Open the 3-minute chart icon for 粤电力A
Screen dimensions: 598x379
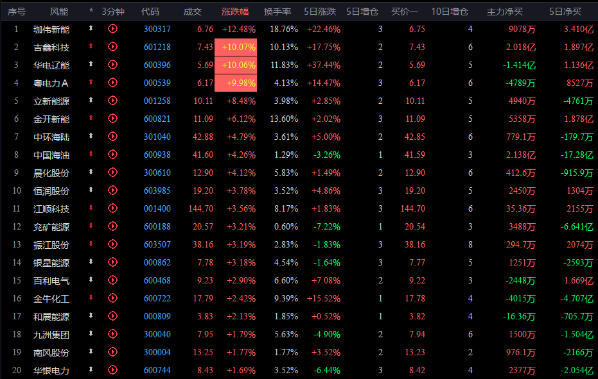[113, 83]
